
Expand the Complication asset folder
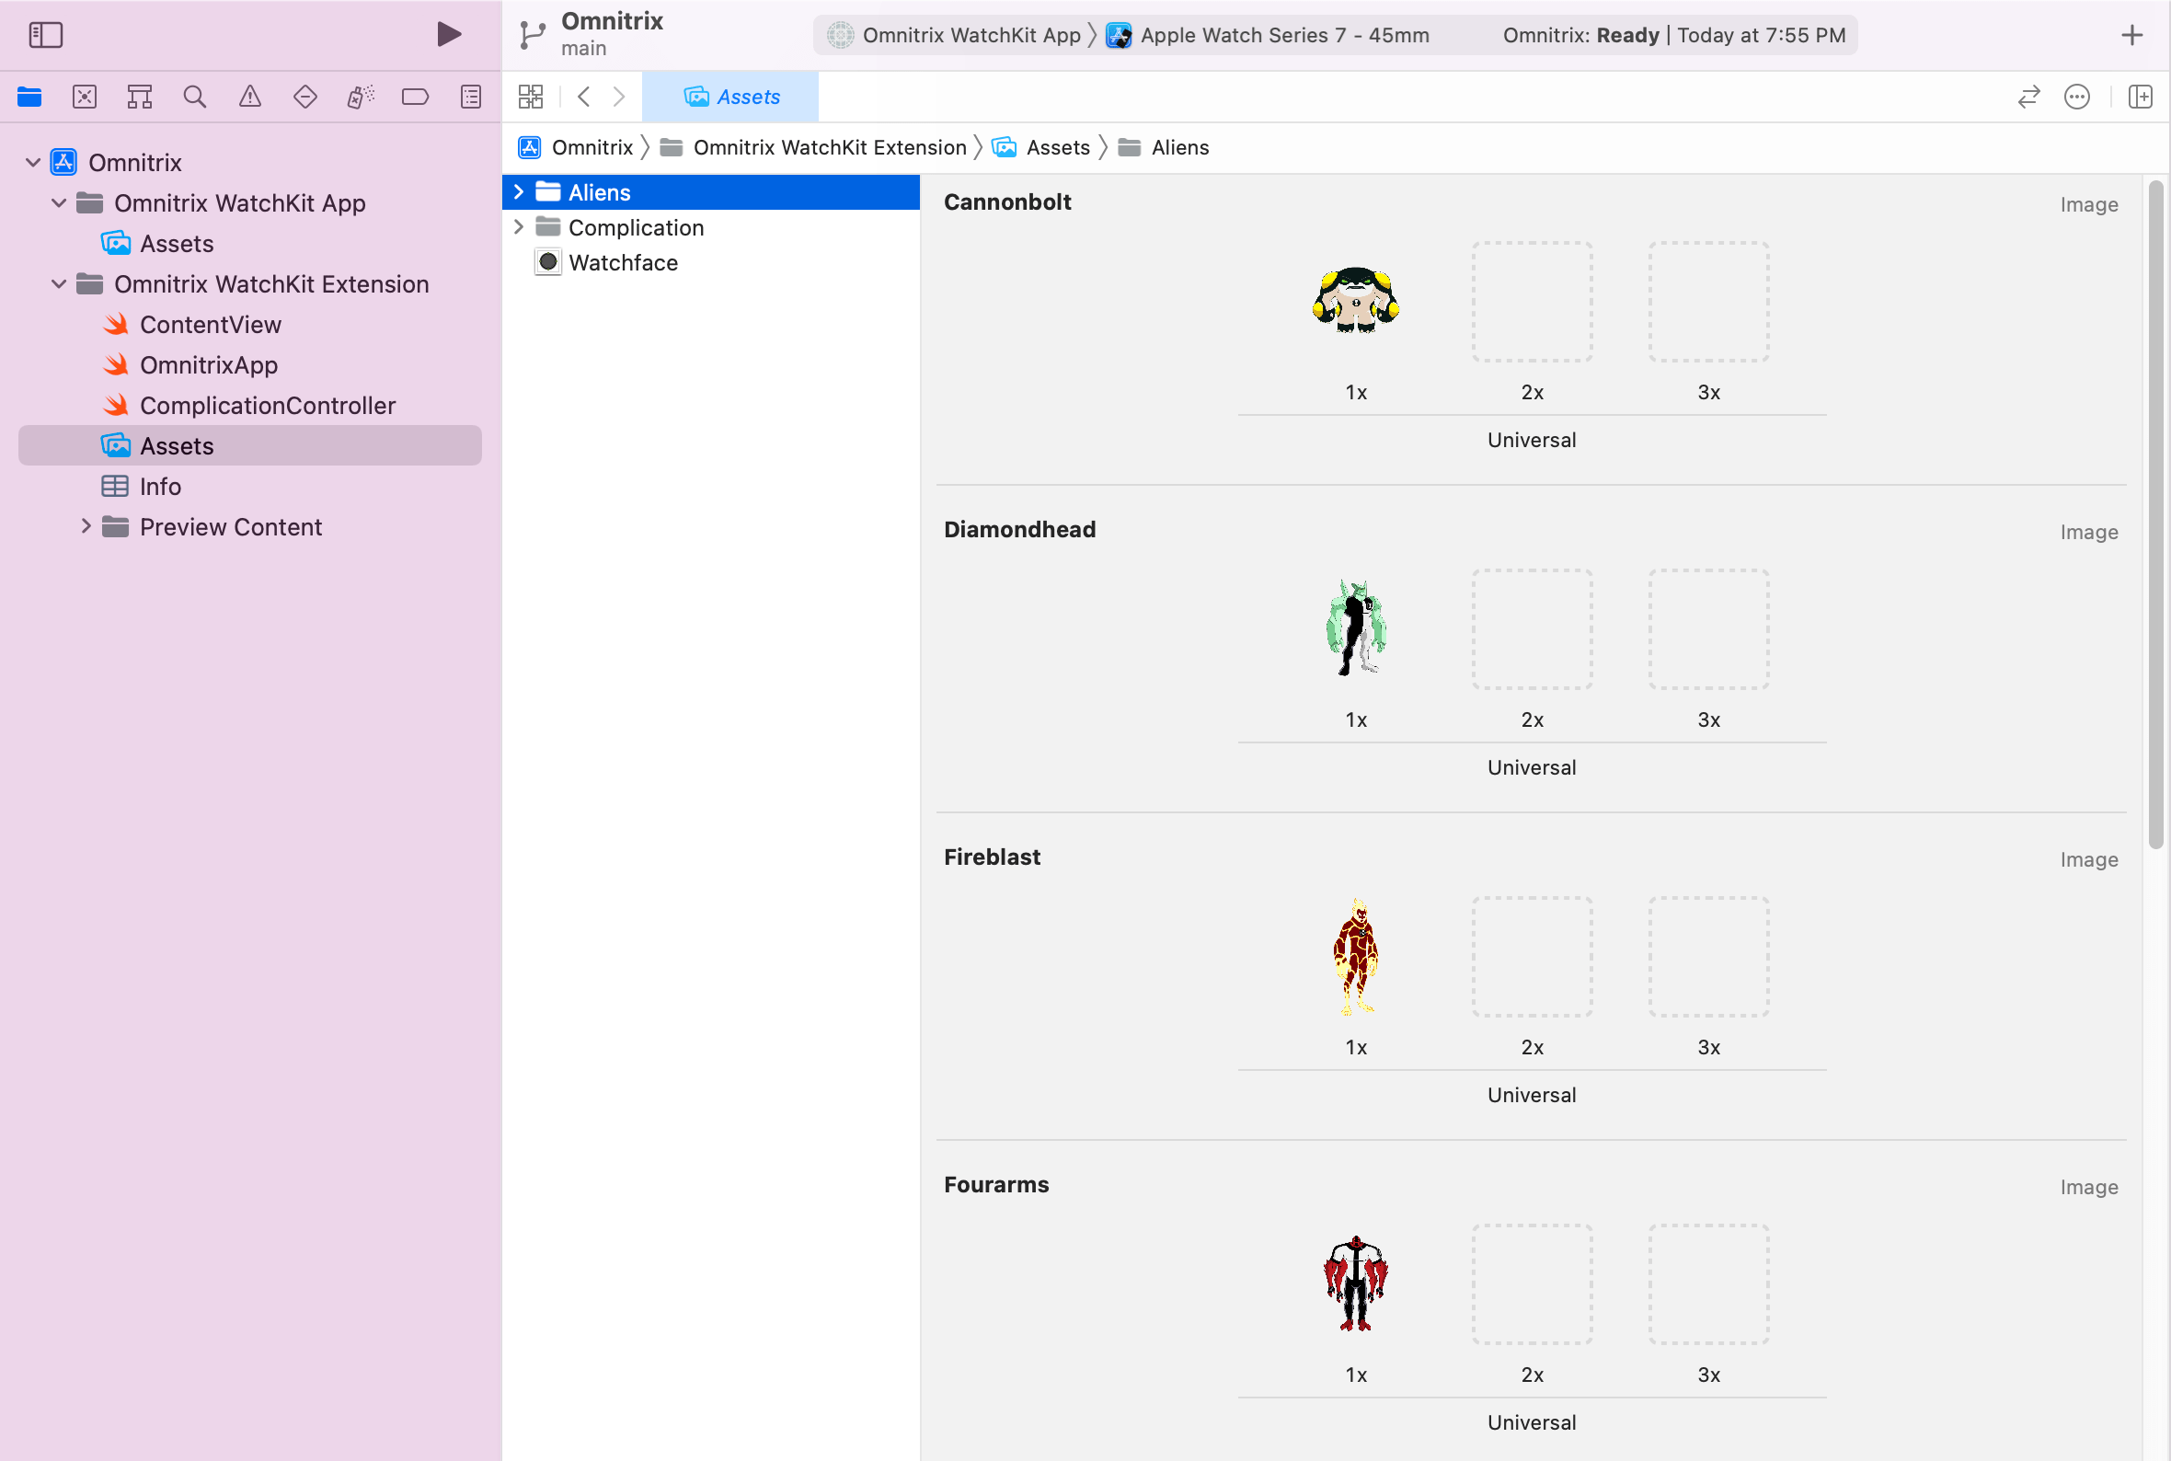[x=519, y=227]
